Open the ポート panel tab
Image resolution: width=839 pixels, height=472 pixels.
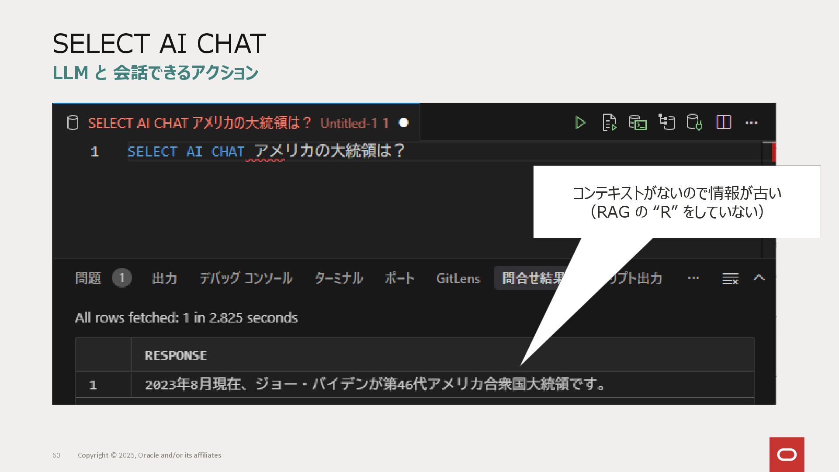399,278
